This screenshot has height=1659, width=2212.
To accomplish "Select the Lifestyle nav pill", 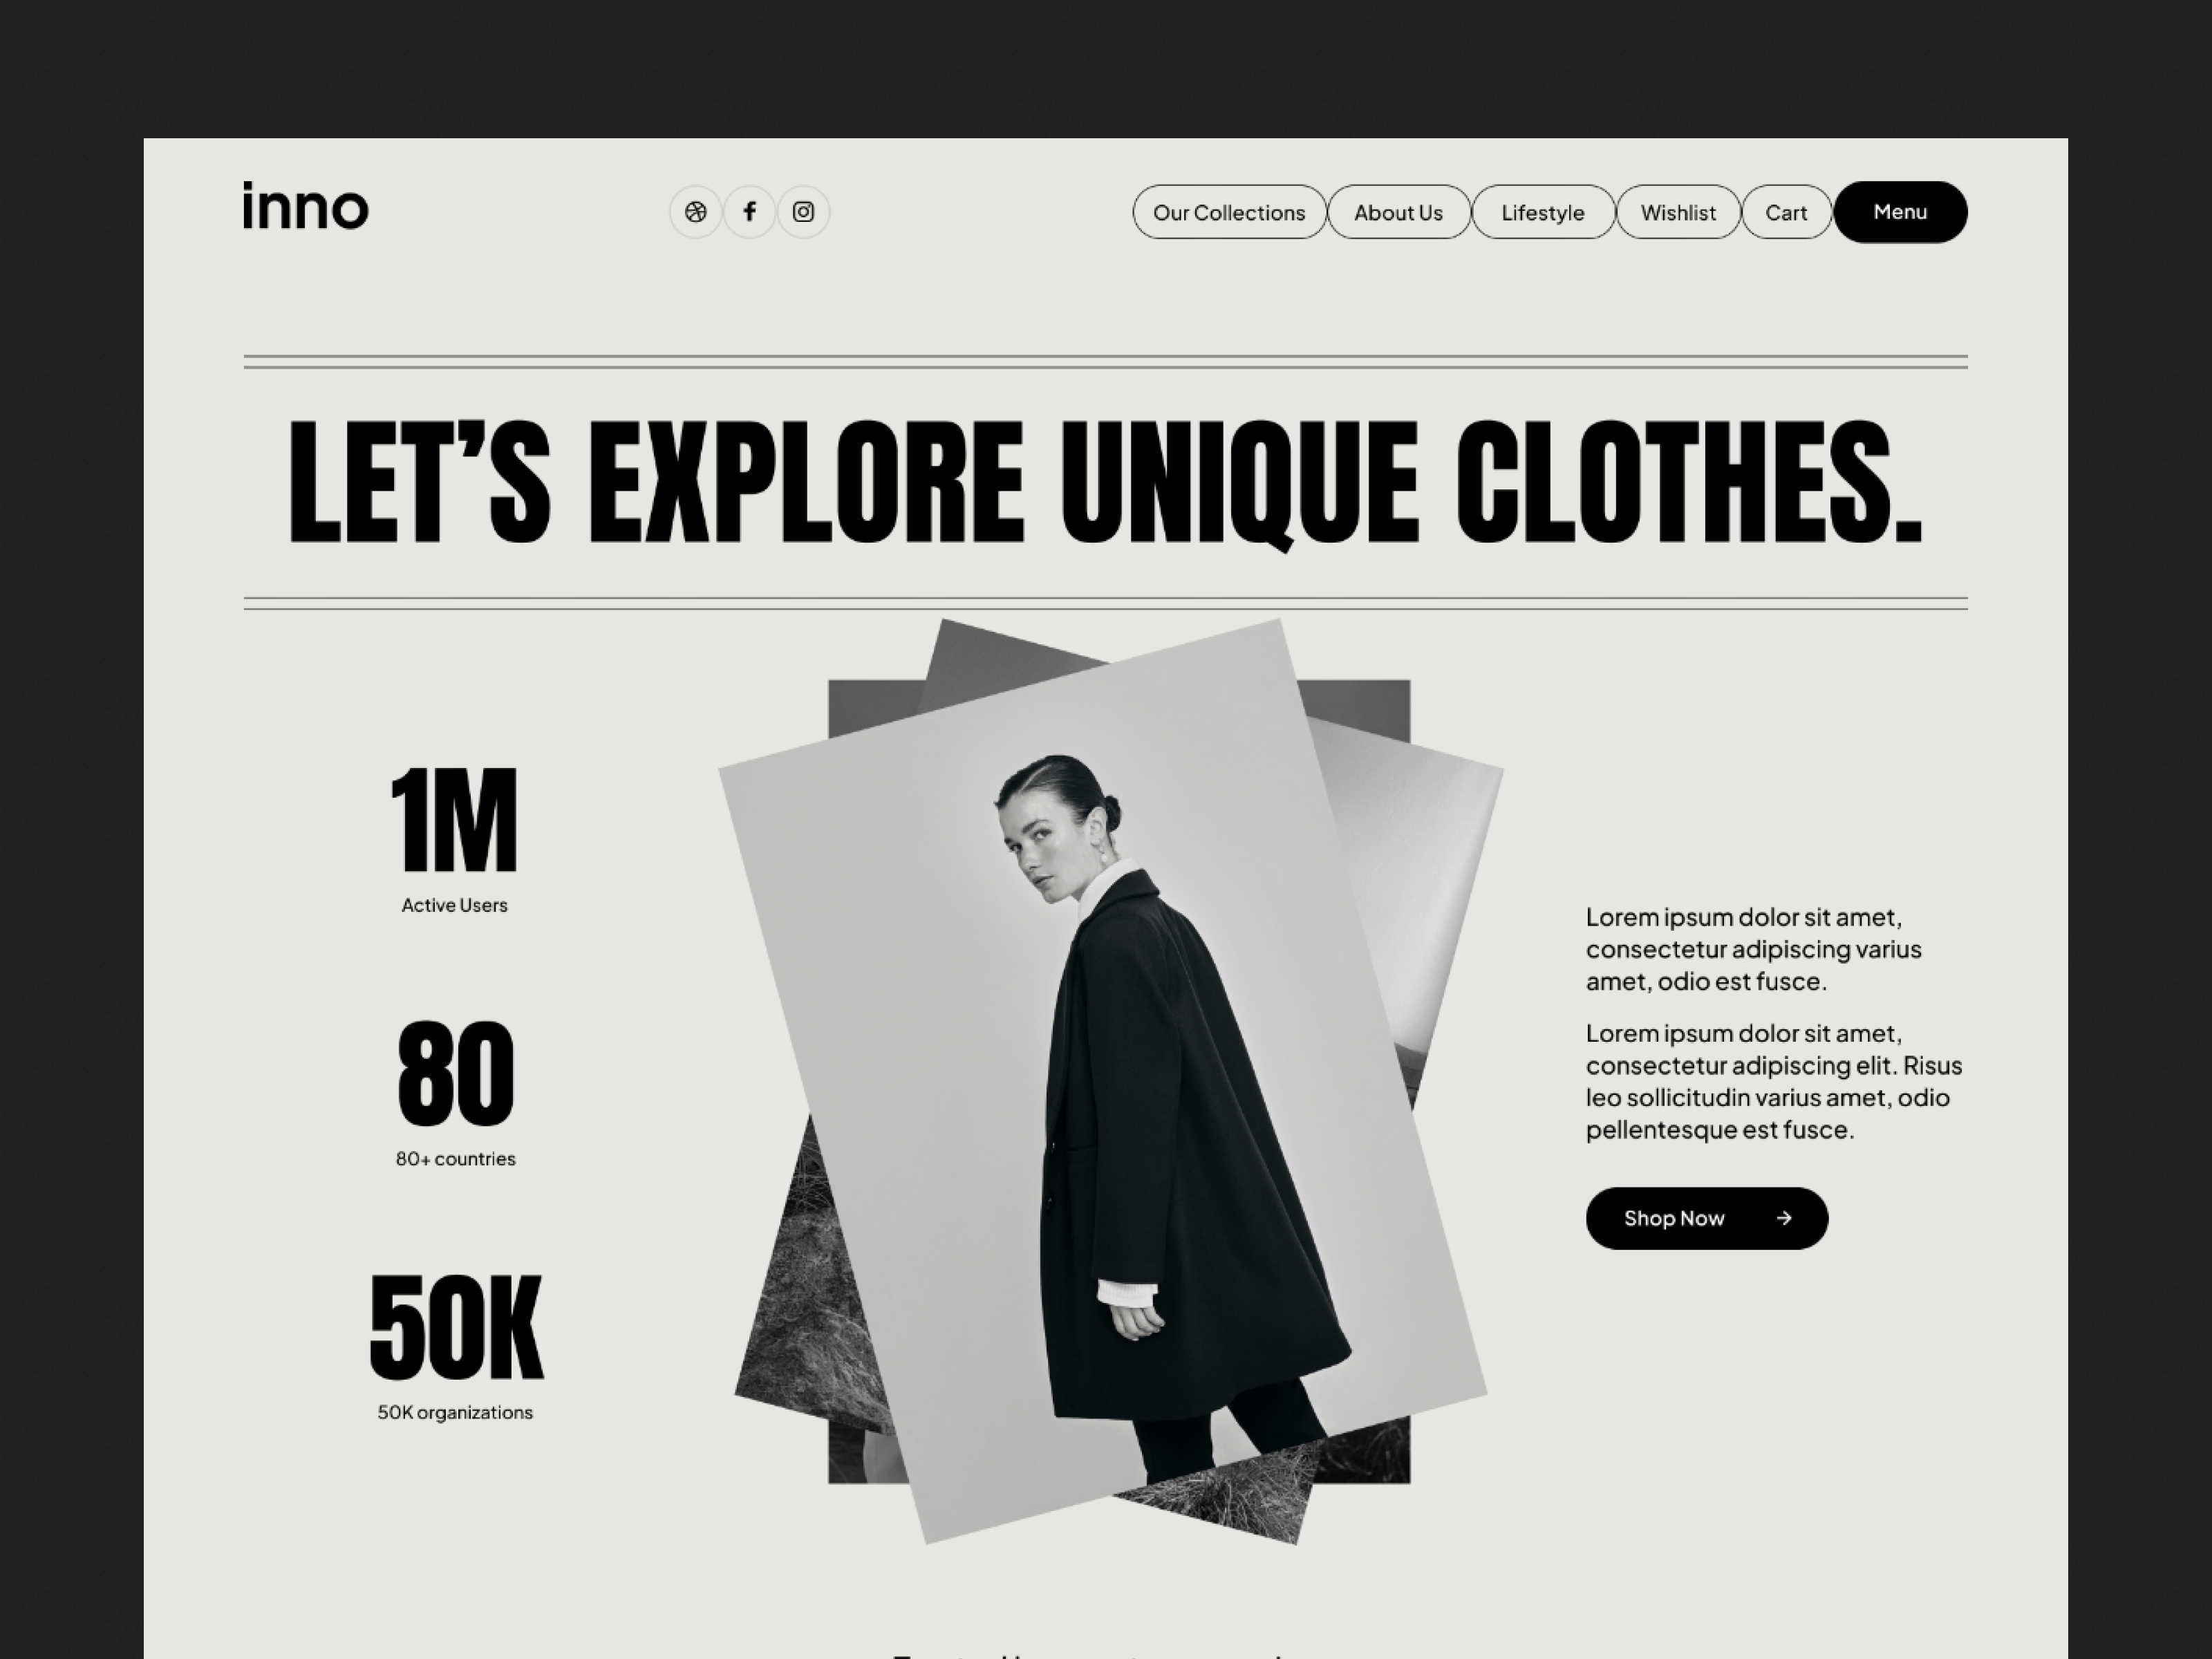I will [x=1542, y=212].
